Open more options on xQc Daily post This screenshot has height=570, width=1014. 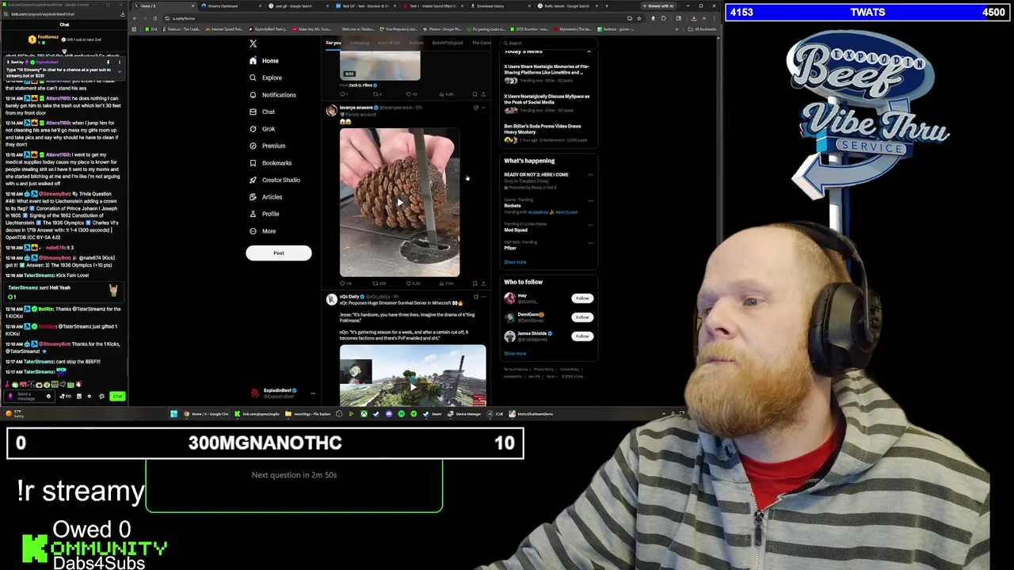483,297
